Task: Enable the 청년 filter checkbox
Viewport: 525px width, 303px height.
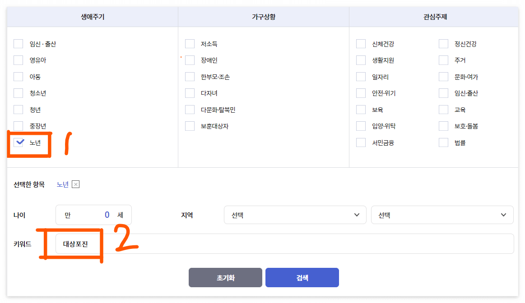Action: tap(18, 109)
